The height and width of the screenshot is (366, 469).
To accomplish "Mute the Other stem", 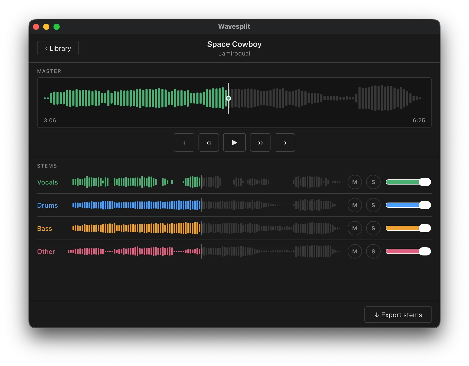I will 355,251.
